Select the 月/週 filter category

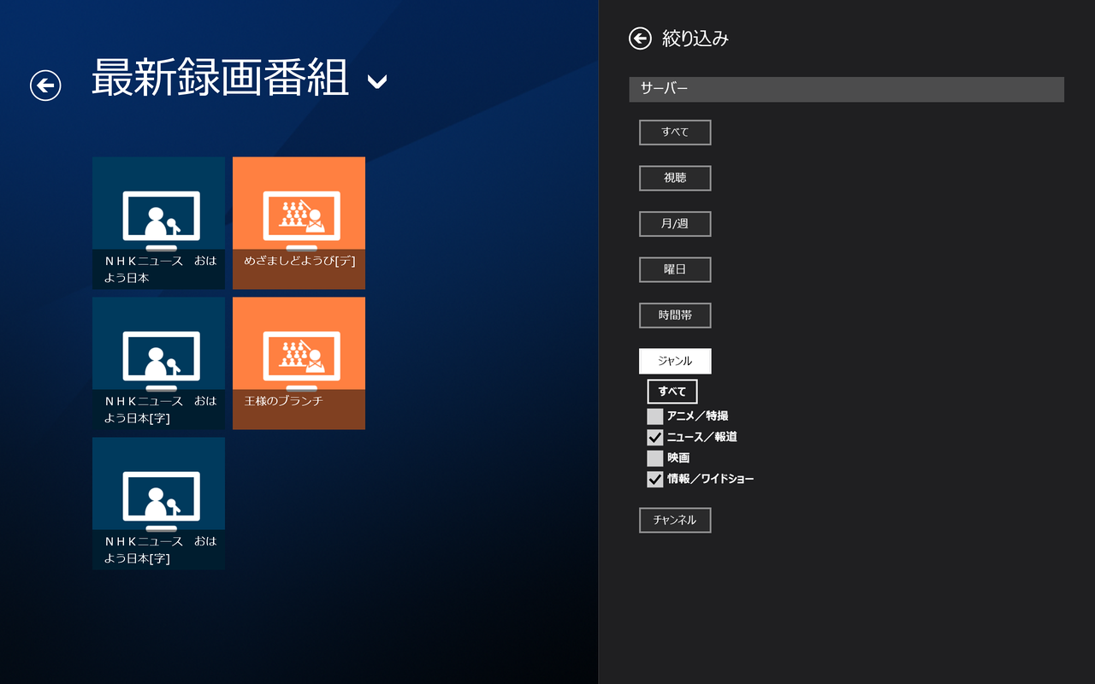click(675, 224)
